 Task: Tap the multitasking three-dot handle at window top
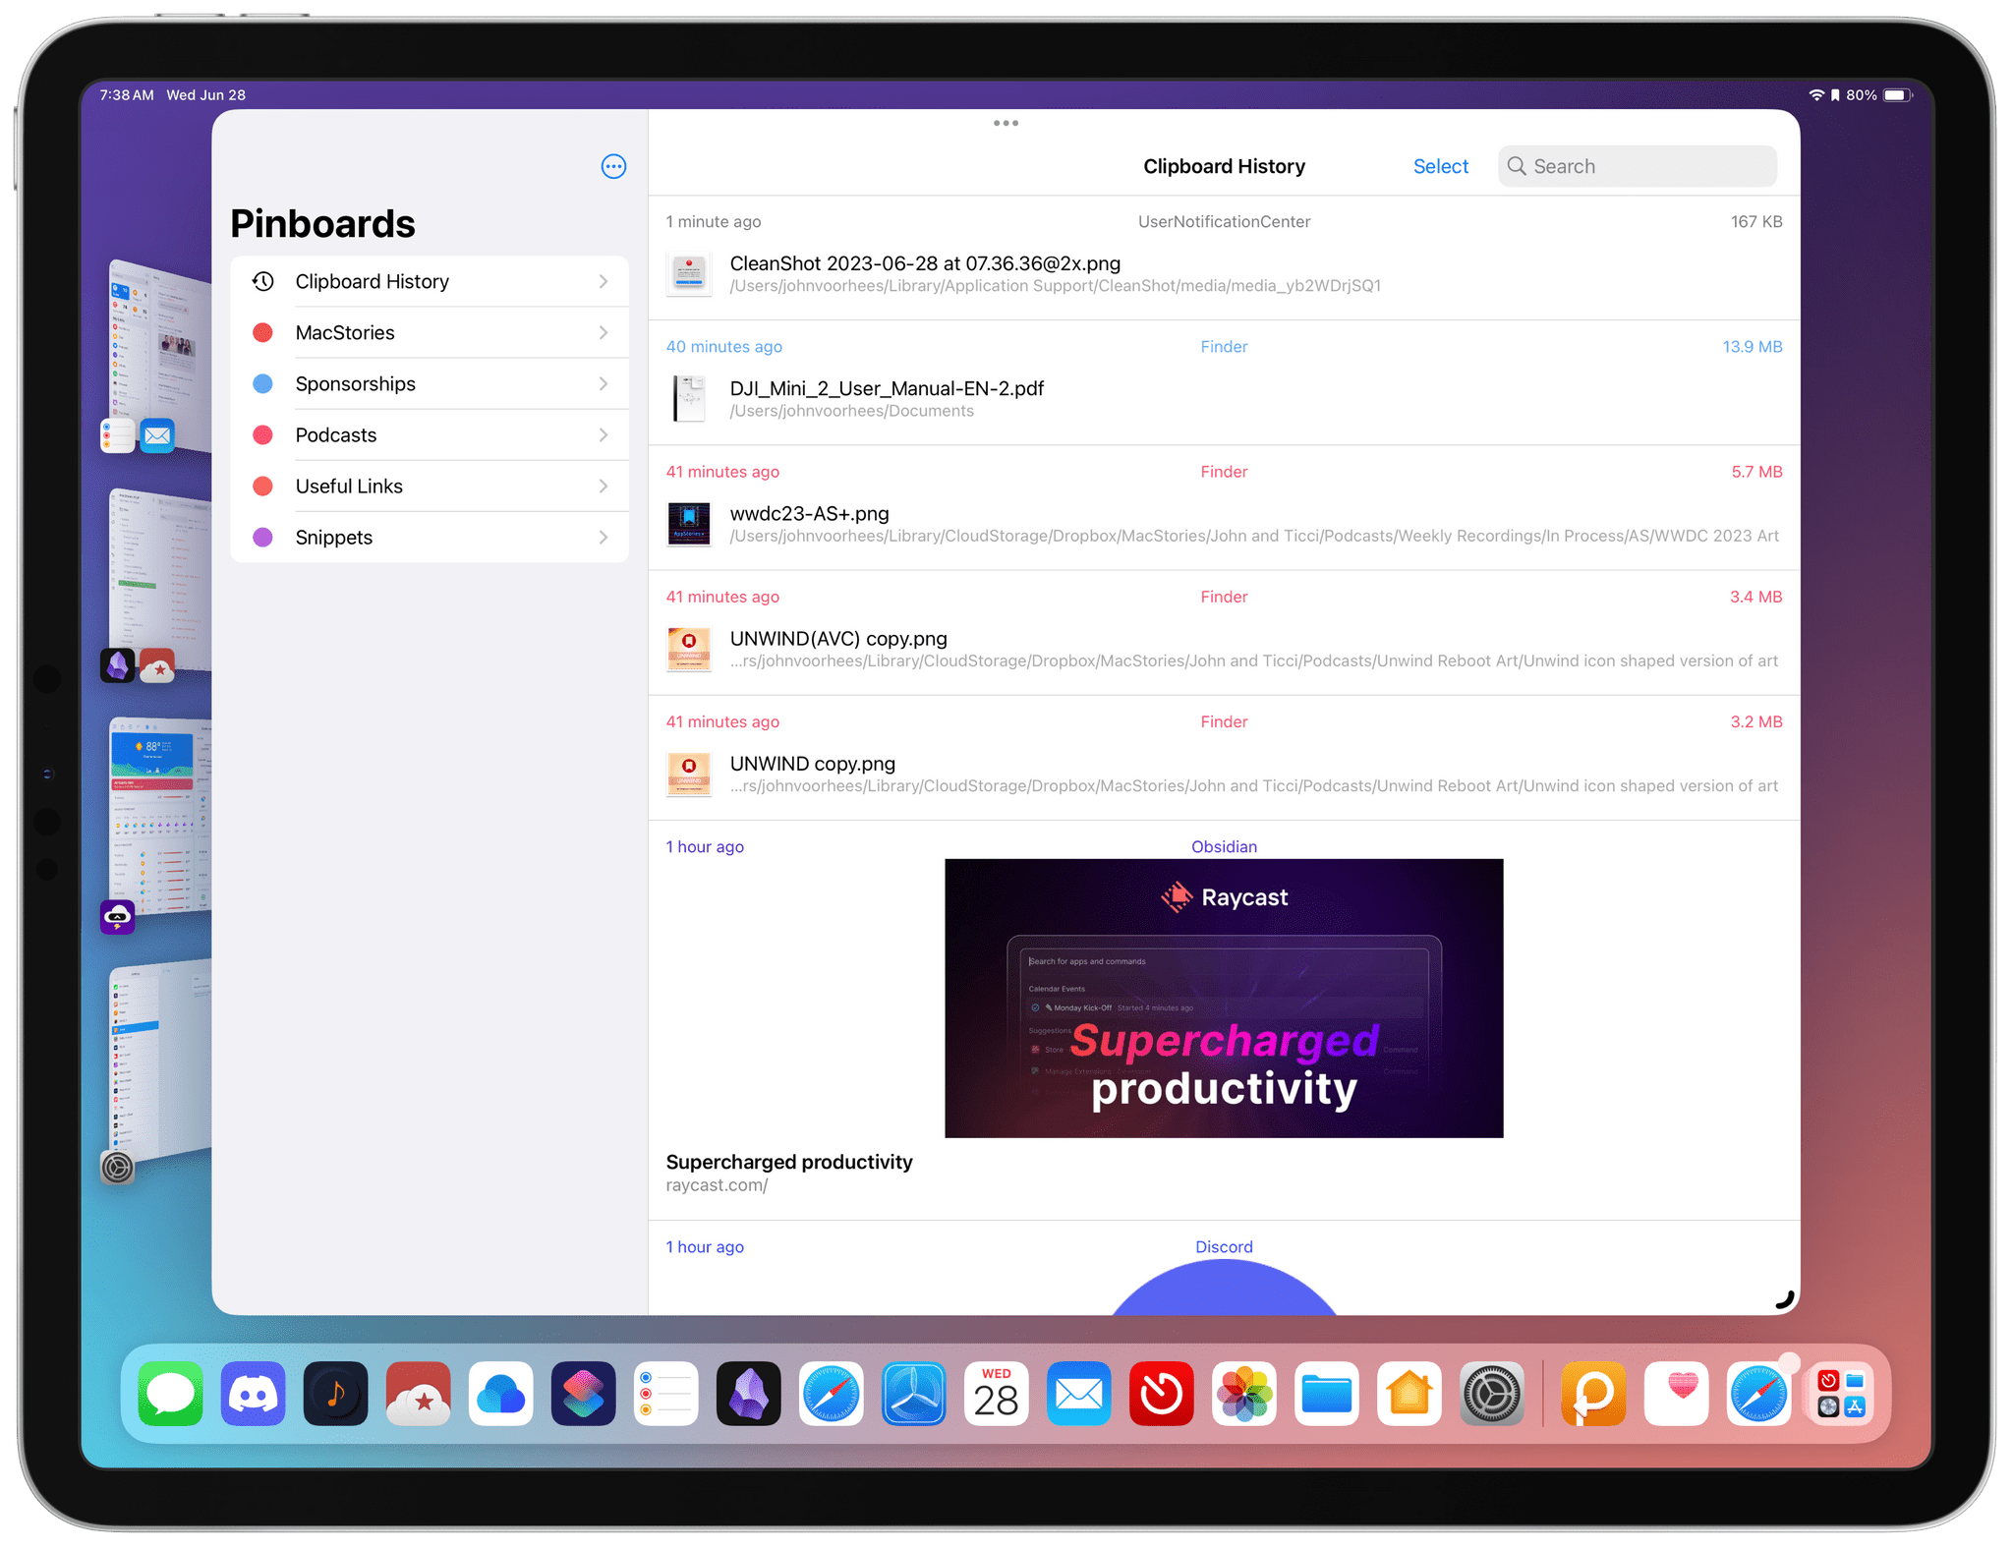click(x=1006, y=123)
